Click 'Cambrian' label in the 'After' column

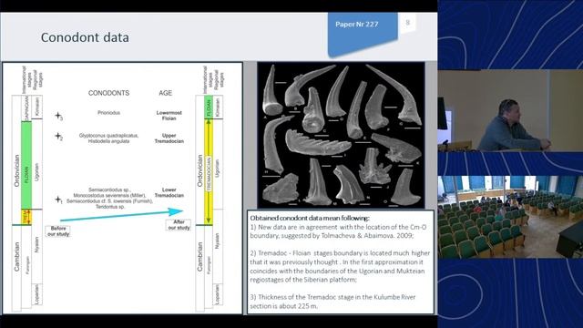pyautogui.click(x=200, y=257)
